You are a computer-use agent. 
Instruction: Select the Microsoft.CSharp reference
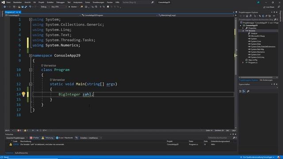tap(258, 36)
